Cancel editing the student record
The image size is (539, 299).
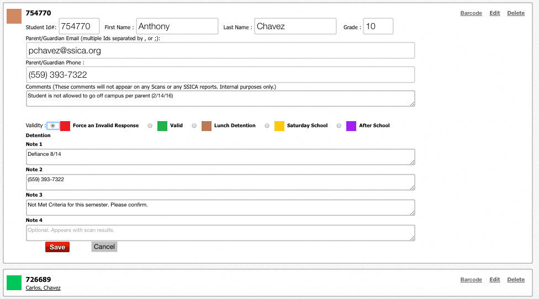[104, 247]
